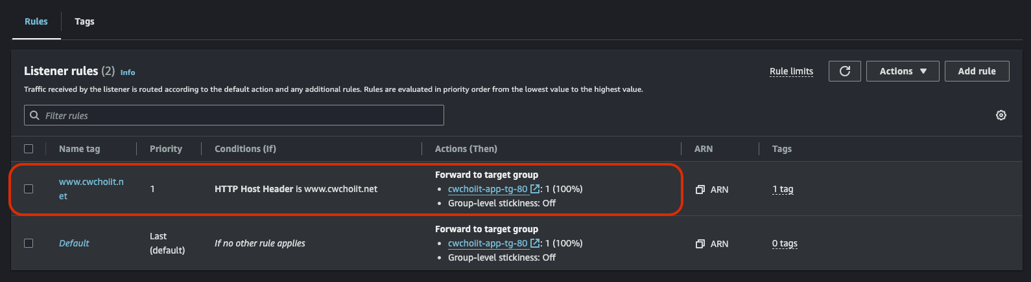Focus the Filter rules search field

(240, 115)
